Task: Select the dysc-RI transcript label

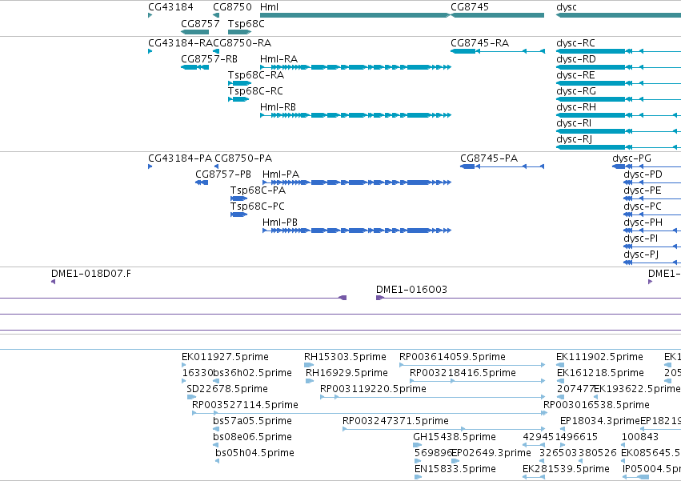Action: [574, 123]
